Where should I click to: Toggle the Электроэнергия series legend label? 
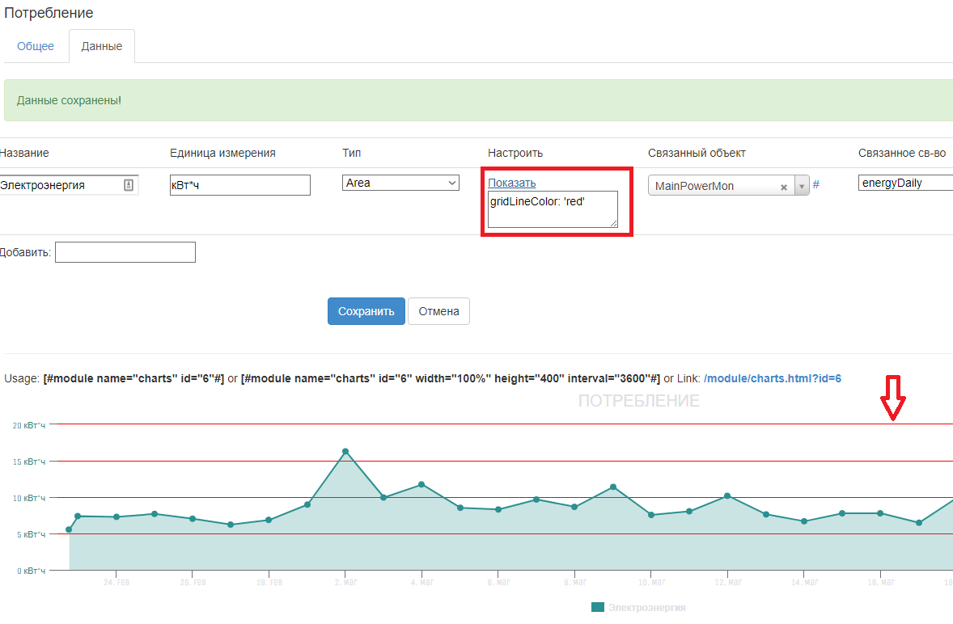646,607
